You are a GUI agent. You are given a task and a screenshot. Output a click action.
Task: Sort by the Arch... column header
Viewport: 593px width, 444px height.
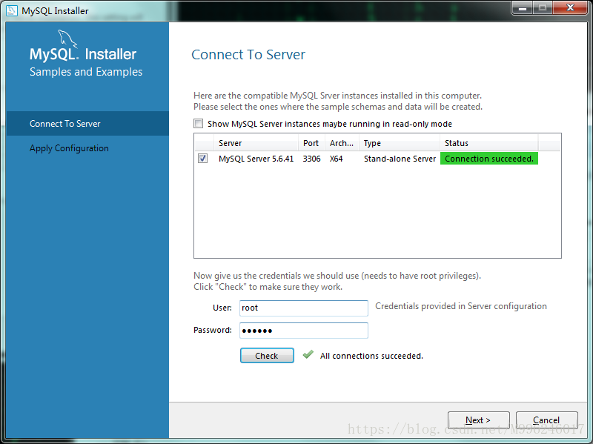point(342,143)
